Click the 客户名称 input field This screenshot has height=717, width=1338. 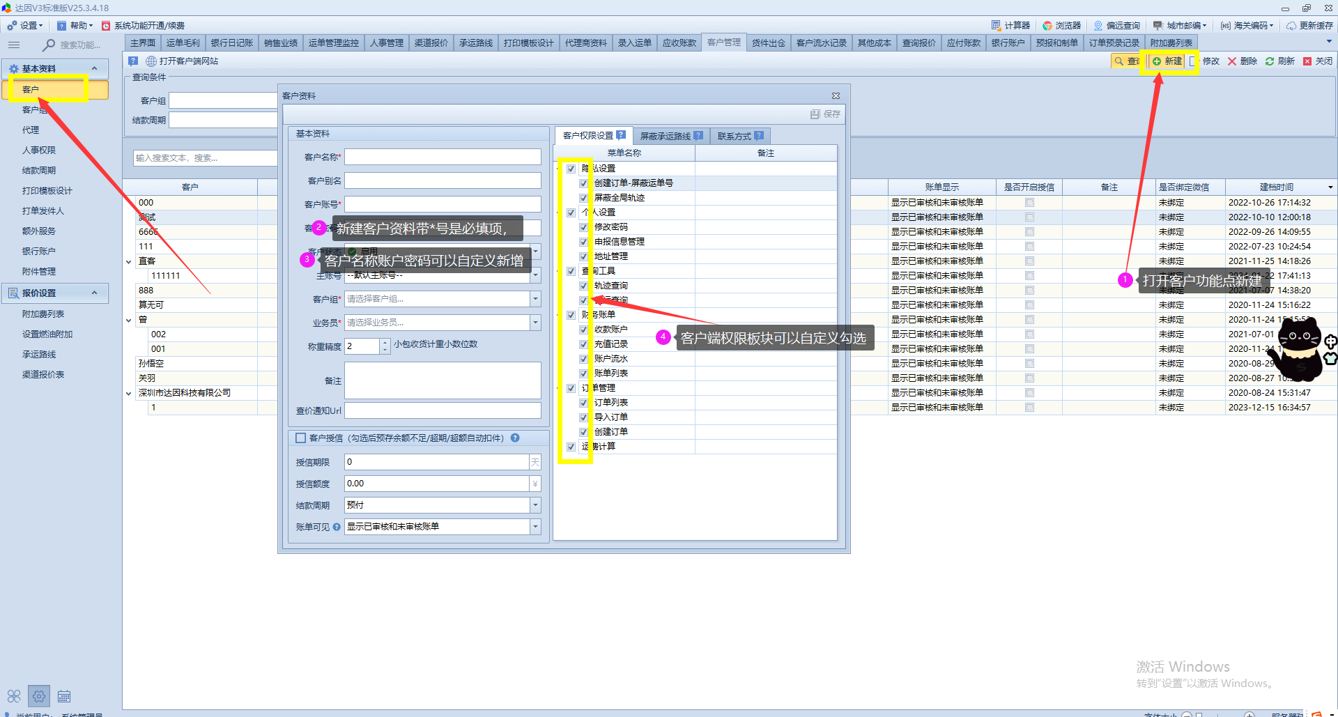(x=443, y=157)
